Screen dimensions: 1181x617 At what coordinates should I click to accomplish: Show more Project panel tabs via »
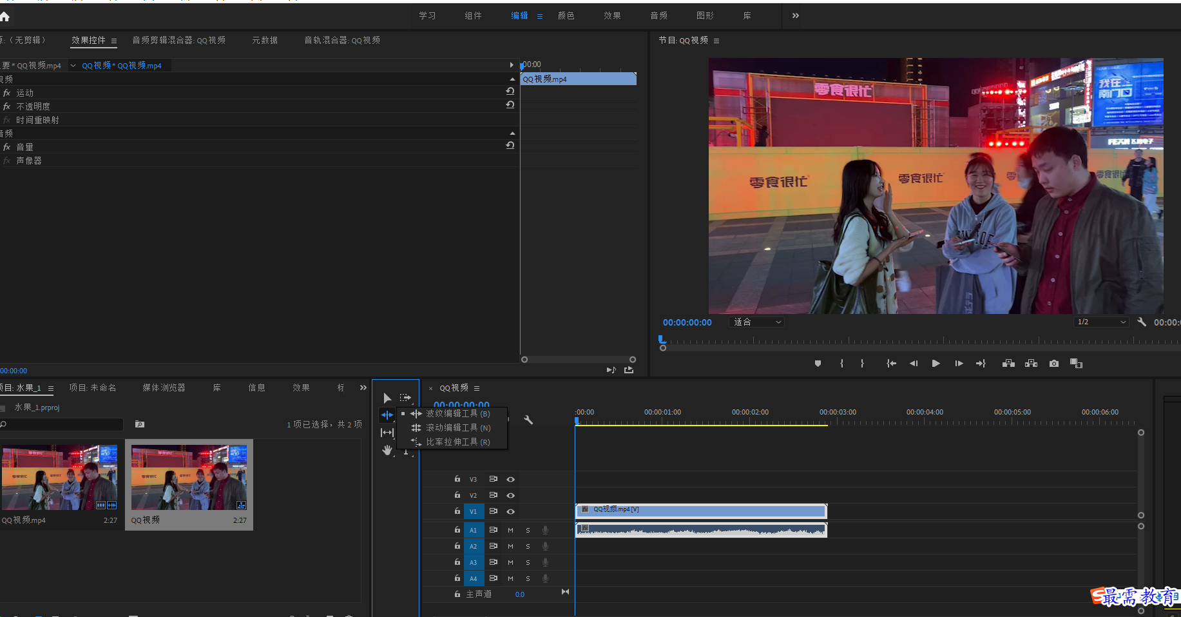pos(363,387)
